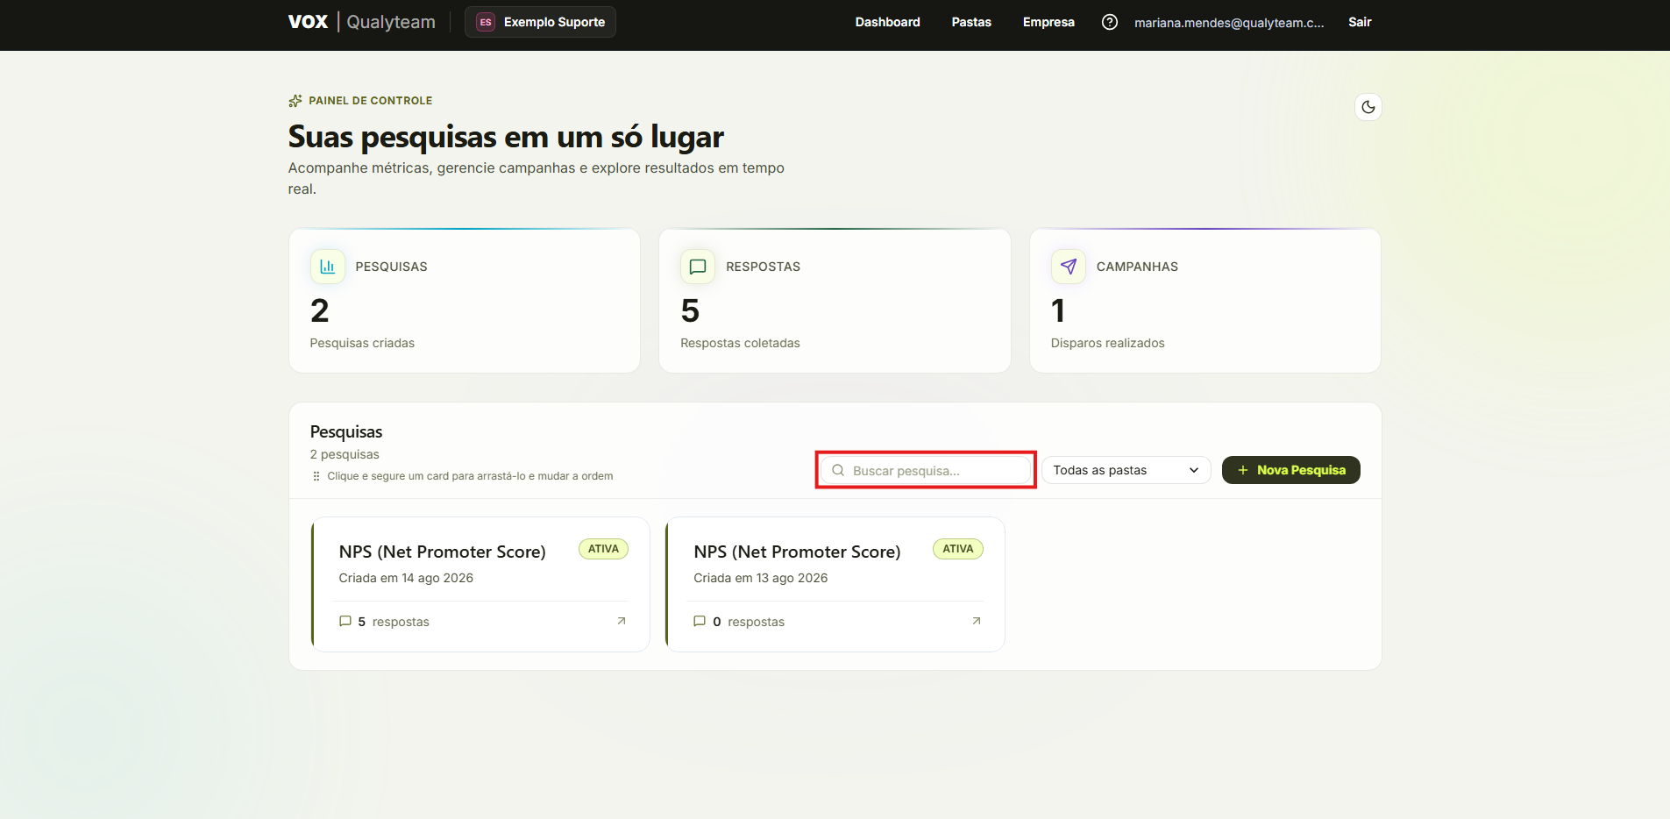
Task: Click the Respostas speech bubble icon
Action: 698,267
